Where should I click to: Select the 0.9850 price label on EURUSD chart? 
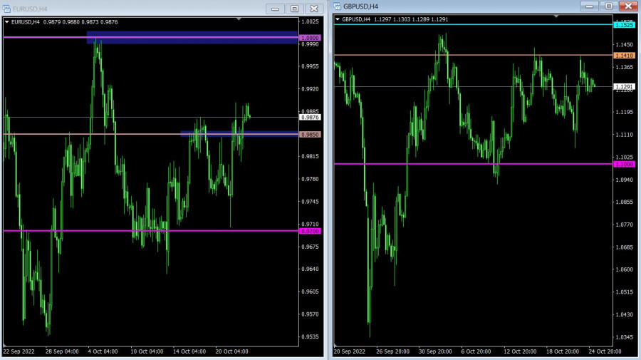point(311,135)
